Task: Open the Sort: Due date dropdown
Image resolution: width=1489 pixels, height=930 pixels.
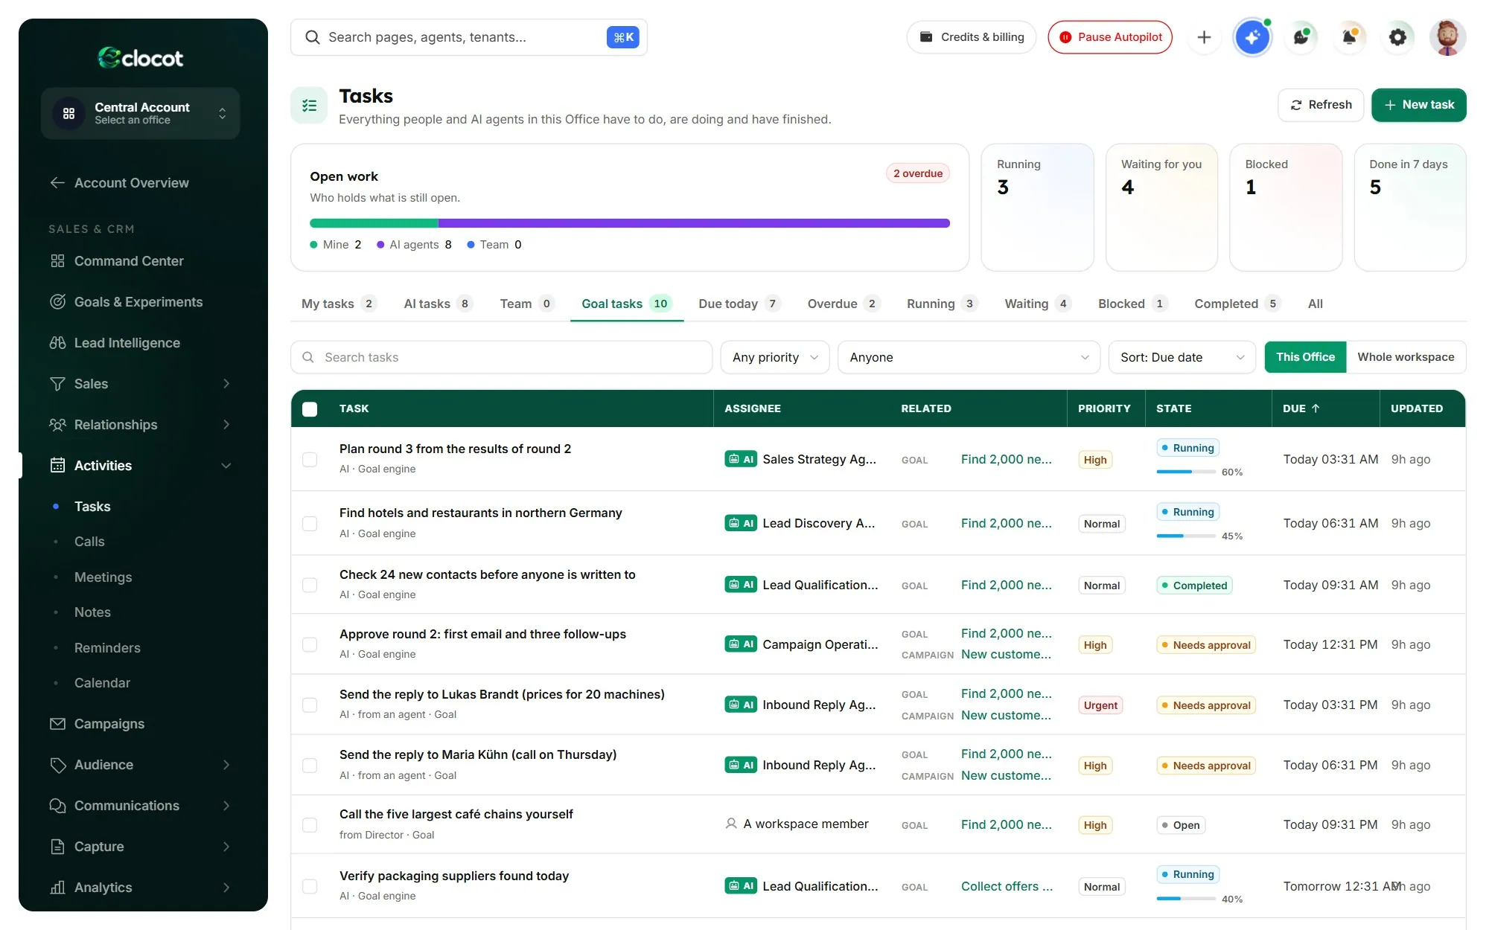Action: click(1182, 357)
